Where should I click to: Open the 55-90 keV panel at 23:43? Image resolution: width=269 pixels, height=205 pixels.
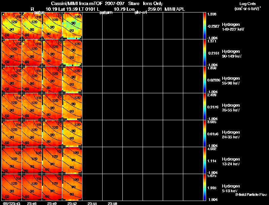click(11, 80)
